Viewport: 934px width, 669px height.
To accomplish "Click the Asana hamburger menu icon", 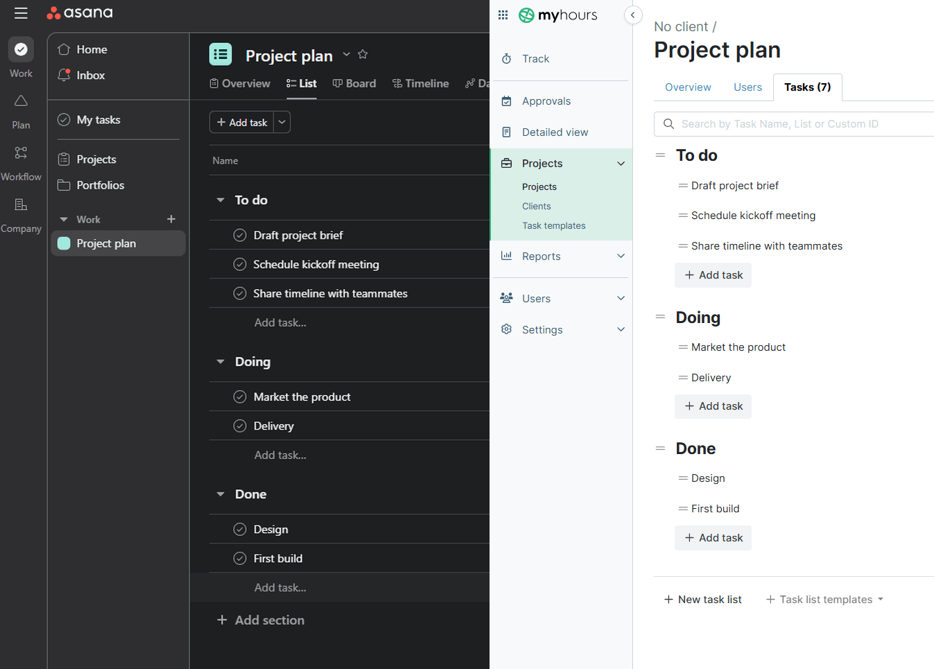I will tap(21, 12).
